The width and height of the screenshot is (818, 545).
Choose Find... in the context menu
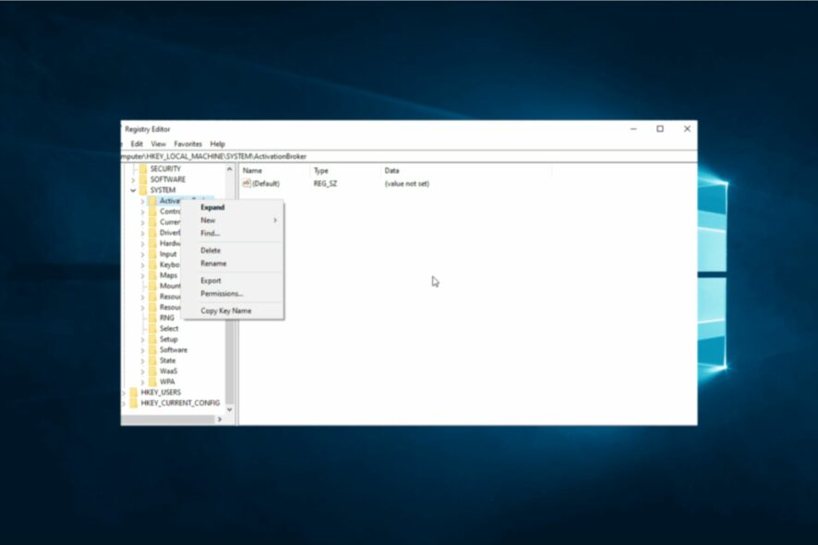click(x=233, y=234)
